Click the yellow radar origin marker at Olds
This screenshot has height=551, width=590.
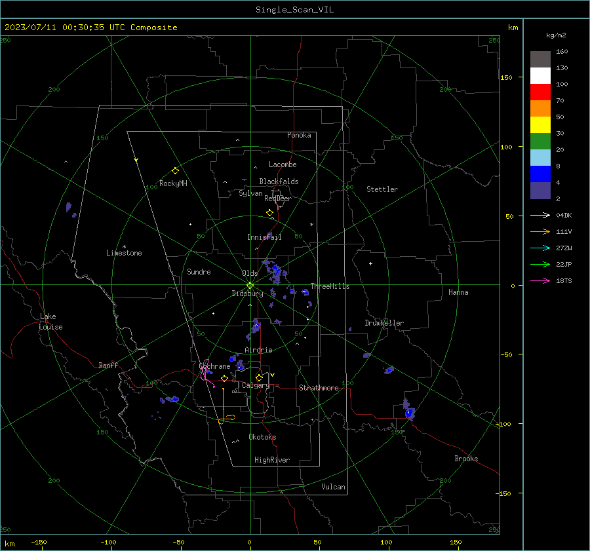[x=250, y=285]
